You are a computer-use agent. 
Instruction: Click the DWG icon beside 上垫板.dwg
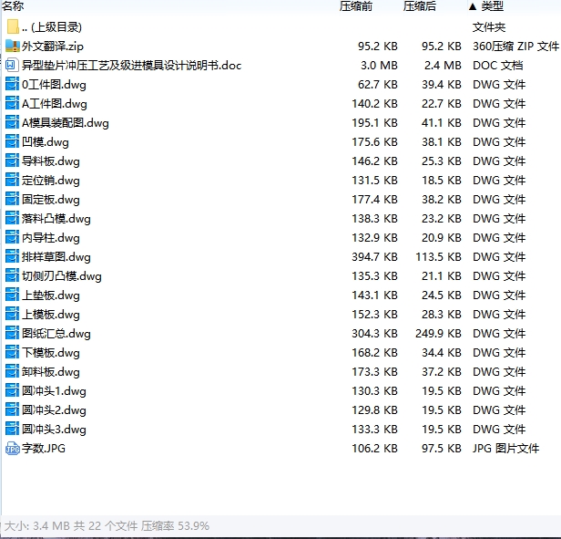coord(12,295)
